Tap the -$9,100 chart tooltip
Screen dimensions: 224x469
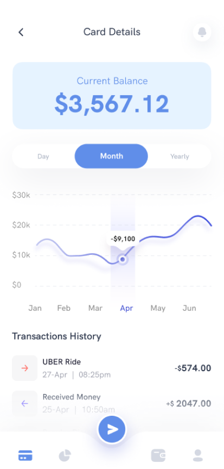(123, 239)
